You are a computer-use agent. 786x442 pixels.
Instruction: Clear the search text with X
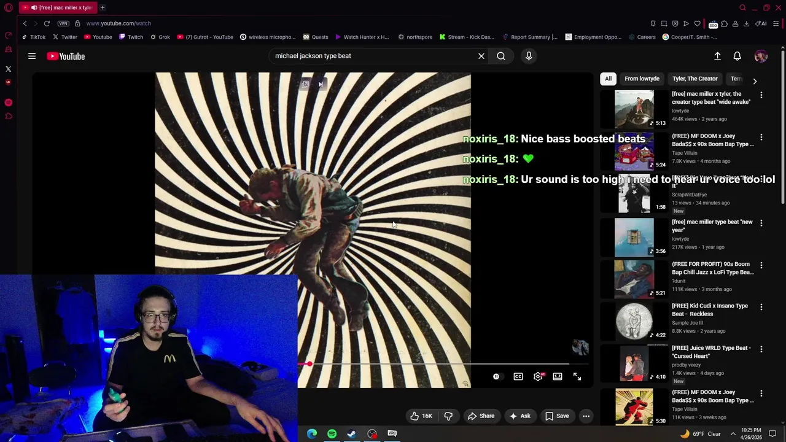coord(481,56)
